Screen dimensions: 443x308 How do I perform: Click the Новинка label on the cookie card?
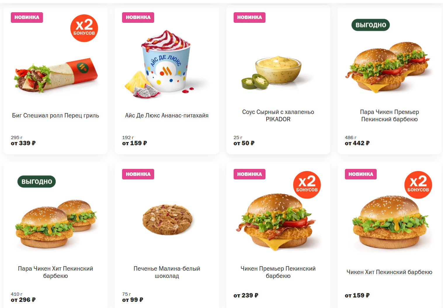pos(138,174)
